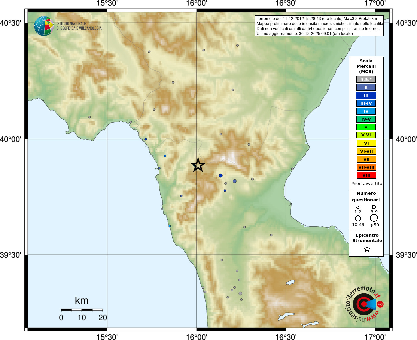Image resolution: width=417 pixels, height=340 pixels.
Task: Select the red VIII intensity swatch
Action: click(x=366, y=175)
